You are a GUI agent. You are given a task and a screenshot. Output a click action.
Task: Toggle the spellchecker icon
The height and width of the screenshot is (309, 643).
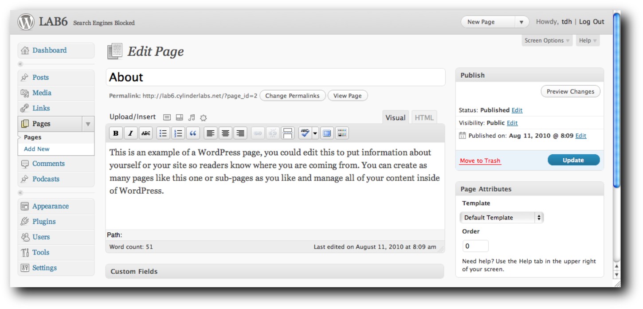coord(305,133)
